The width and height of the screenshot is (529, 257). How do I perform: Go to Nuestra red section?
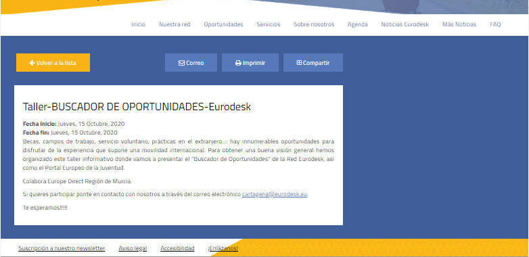[175, 24]
